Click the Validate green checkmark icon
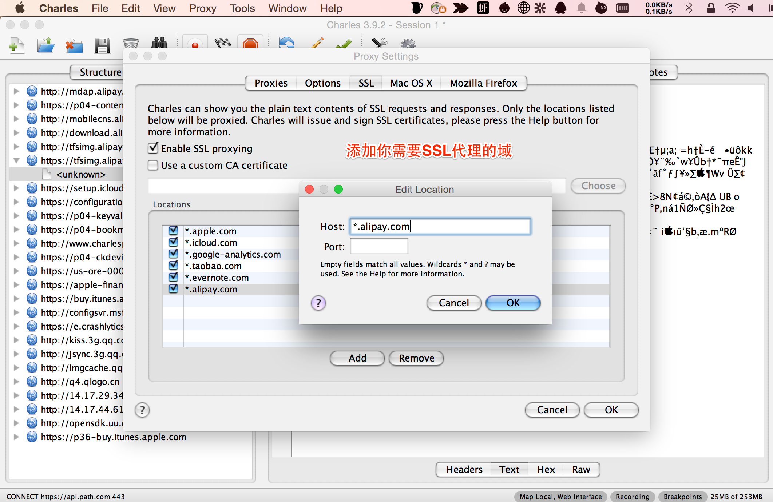773x502 pixels. coord(344,44)
